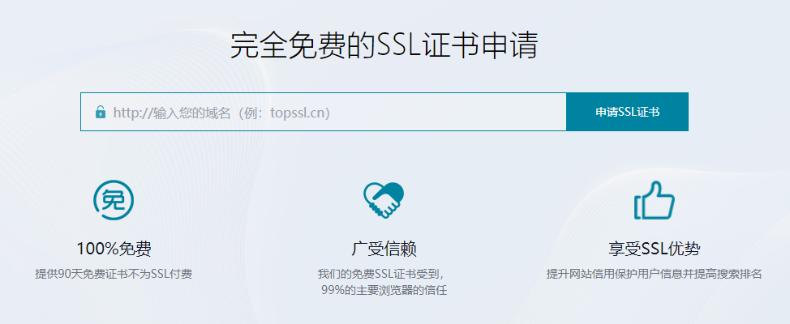The image size is (790, 324).
Task: Click the 我们的免费SSL证书受到 text line
Action: (x=381, y=275)
